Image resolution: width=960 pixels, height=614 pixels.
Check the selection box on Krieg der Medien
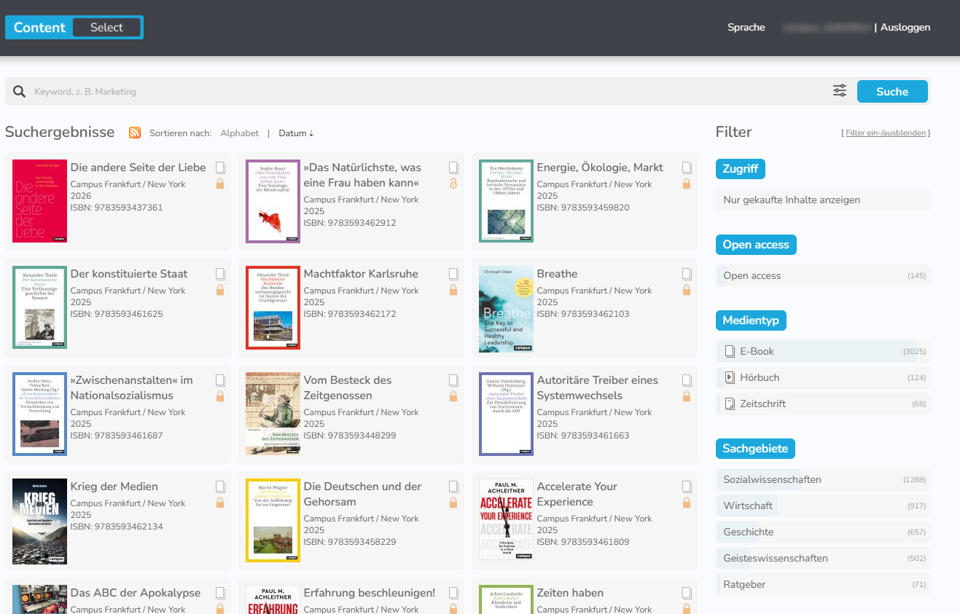(x=220, y=486)
